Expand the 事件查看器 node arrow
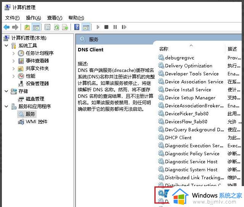This screenshot has width=244, height=207. [x=14, y=61]
